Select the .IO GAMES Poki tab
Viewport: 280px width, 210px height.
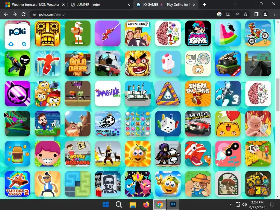[165, 5]
